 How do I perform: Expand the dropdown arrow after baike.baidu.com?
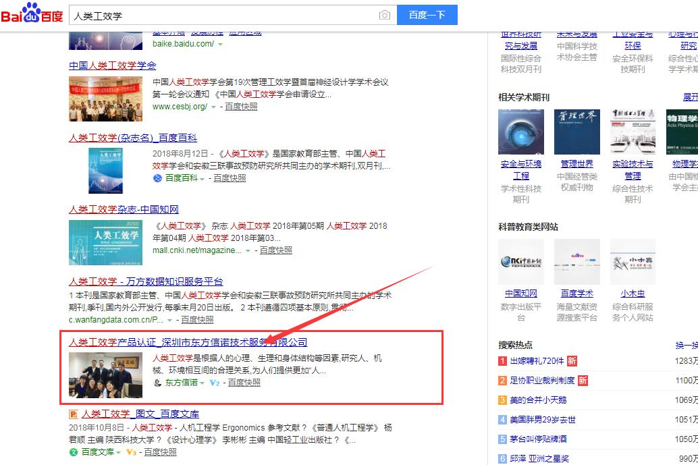click(x=220, y=44)
